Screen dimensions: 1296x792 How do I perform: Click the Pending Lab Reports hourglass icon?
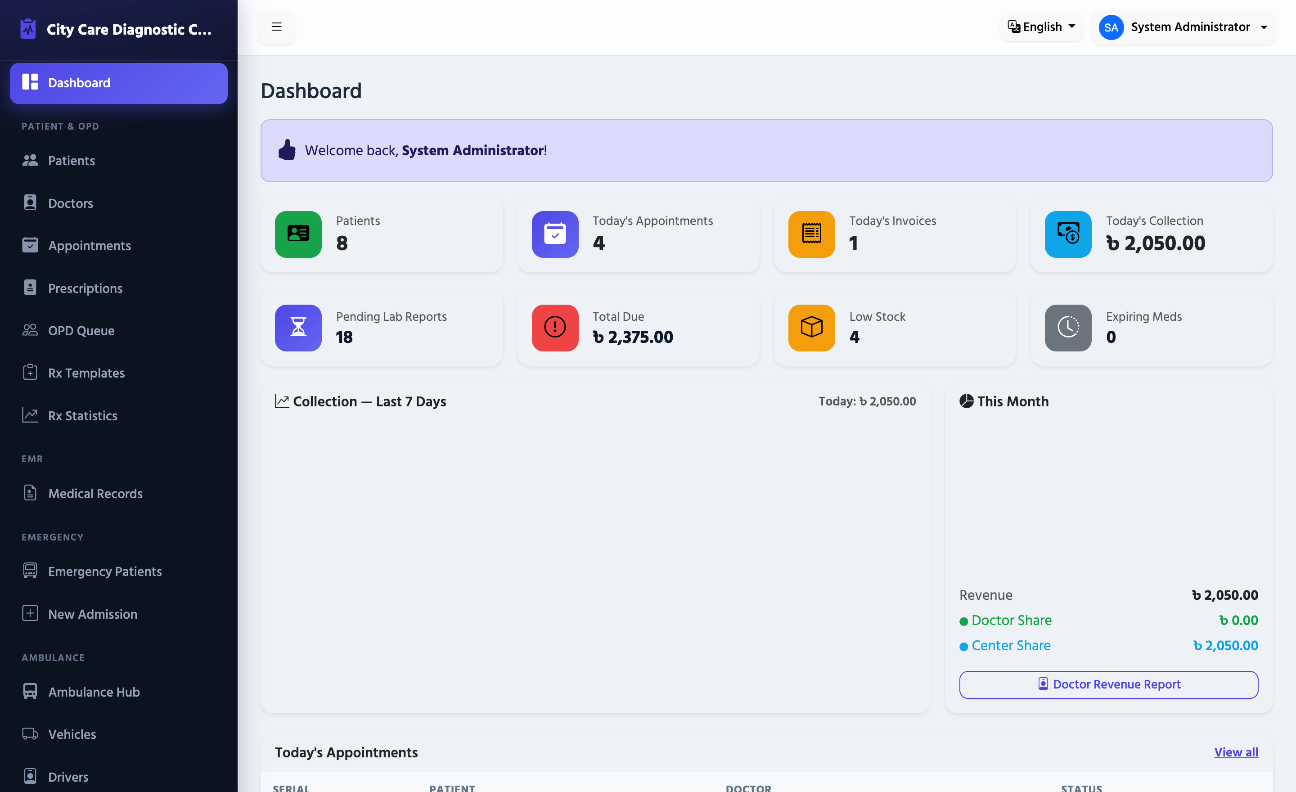coord(298,328)
